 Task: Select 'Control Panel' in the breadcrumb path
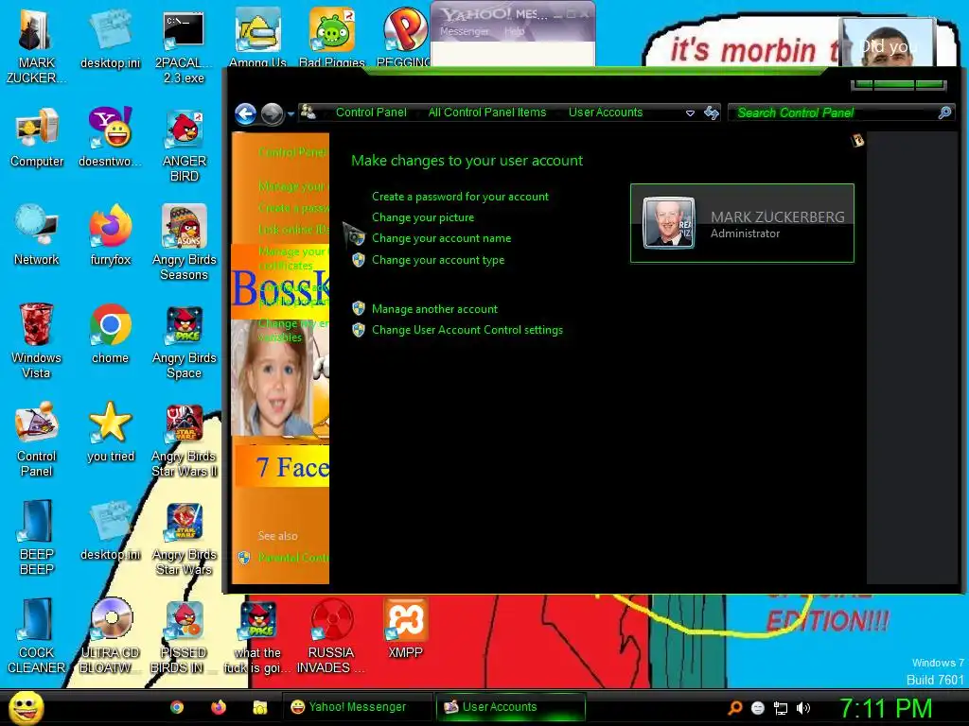click(371, 112)
